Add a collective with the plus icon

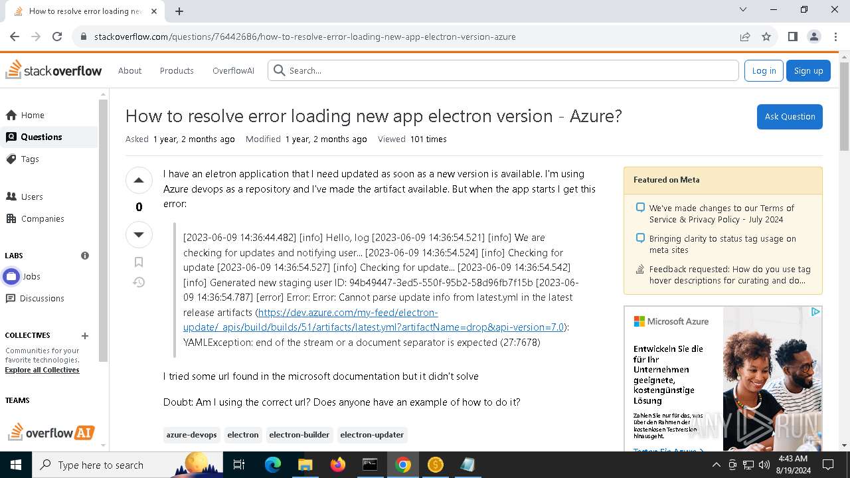pos(85,336)
